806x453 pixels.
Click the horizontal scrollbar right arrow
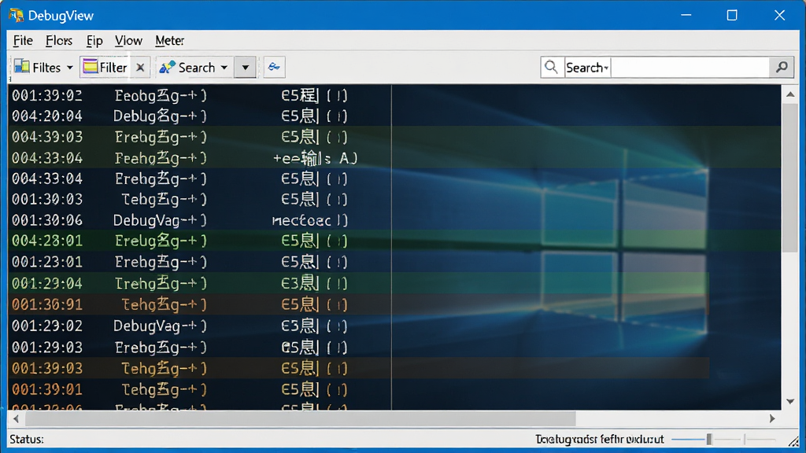(772, 419)
